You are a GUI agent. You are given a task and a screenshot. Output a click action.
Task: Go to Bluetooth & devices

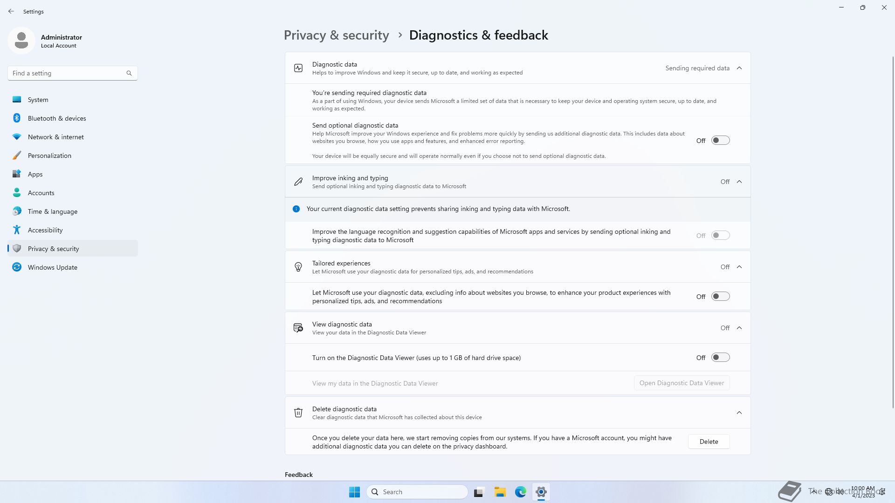click(73, 118)
